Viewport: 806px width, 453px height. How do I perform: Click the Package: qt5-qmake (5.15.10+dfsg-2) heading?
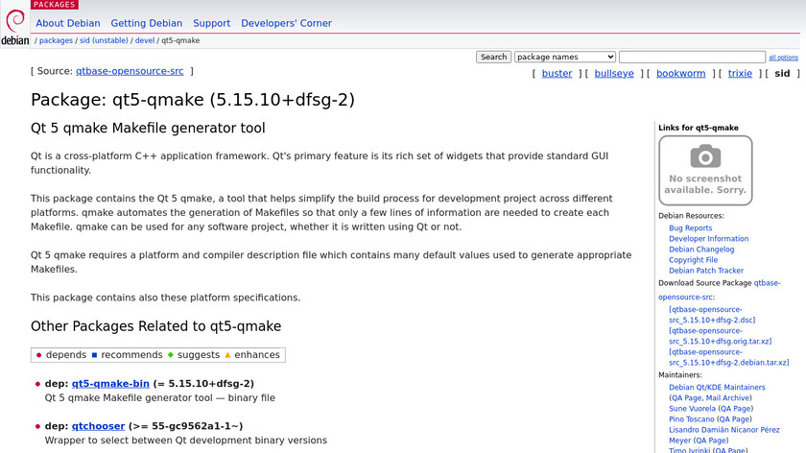point(193,100)
